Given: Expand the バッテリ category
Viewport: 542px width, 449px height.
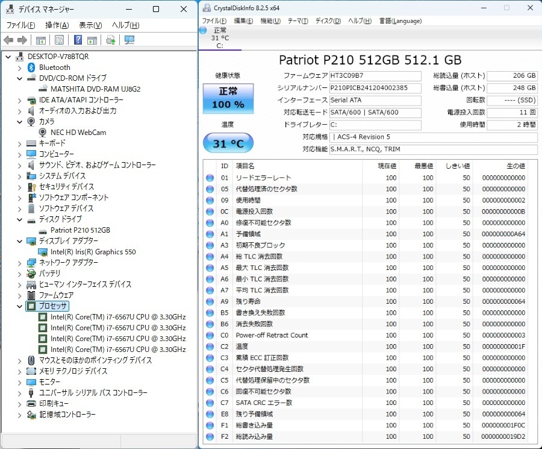Looking at the screenshot, I should 20,274.
